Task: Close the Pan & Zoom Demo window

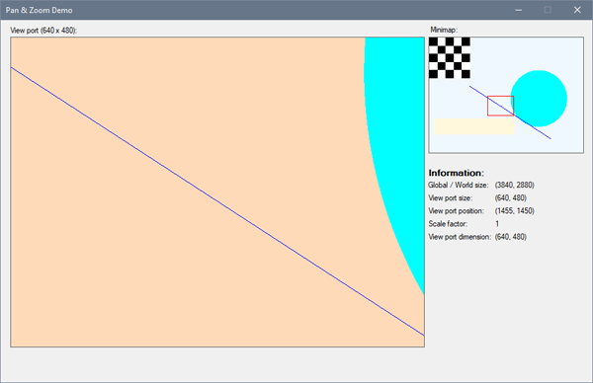Action: click(577, 10)
